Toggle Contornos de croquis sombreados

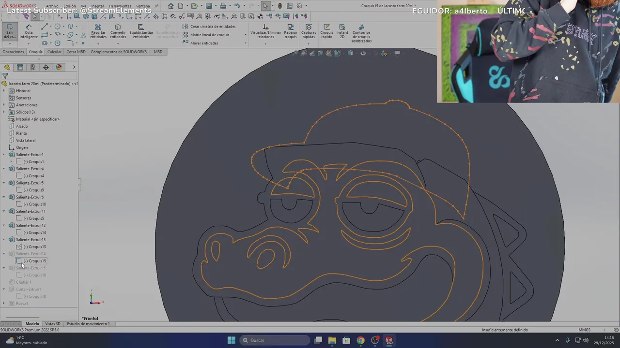[361, 34]
